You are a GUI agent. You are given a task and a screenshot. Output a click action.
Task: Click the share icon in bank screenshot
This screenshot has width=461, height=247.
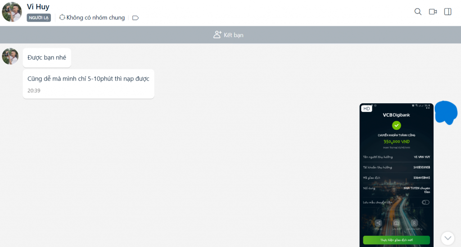379,223
